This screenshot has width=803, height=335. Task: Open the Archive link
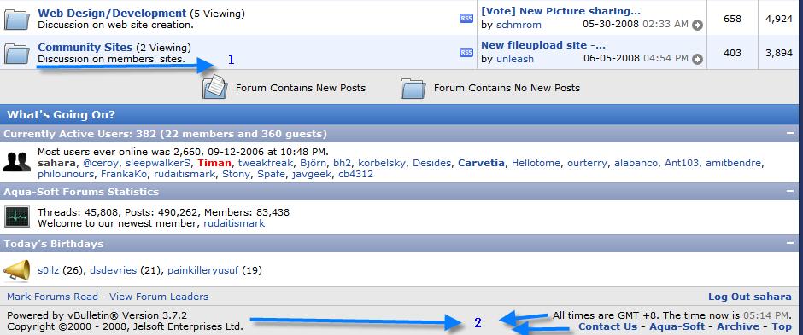click(x=738, y=326)
